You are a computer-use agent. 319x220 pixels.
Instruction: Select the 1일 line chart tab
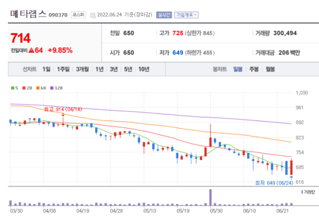[x=46, y=69]
